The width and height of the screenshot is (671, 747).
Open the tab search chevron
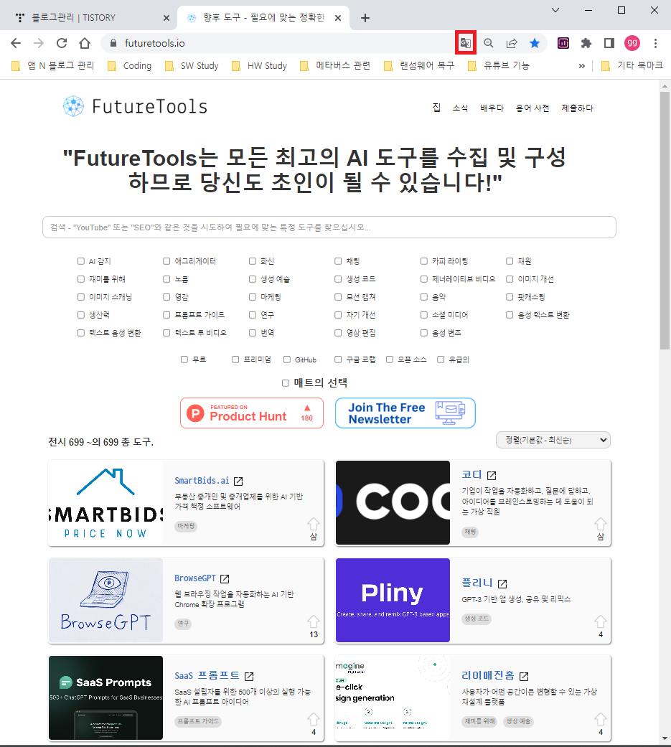point(555,10)
